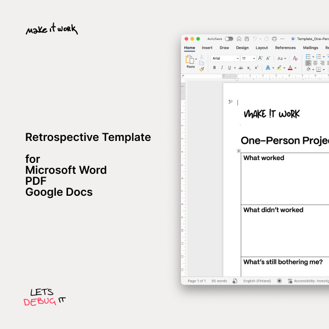The image size is (329, 329).
Task: Click the focus mode icon in status bar
Action: click(279, 281)
